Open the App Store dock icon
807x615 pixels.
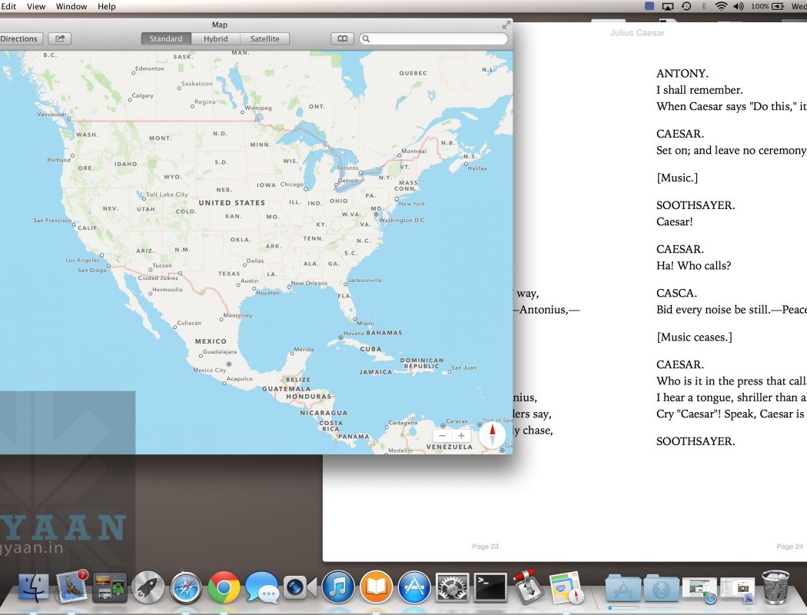(414, 588)
